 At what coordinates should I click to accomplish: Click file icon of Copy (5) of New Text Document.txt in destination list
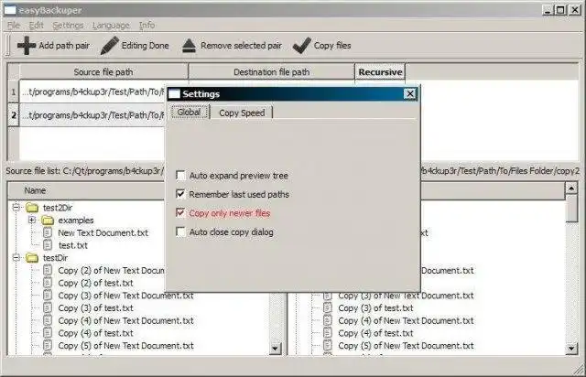pyautogui.click(x=328, y=346)
